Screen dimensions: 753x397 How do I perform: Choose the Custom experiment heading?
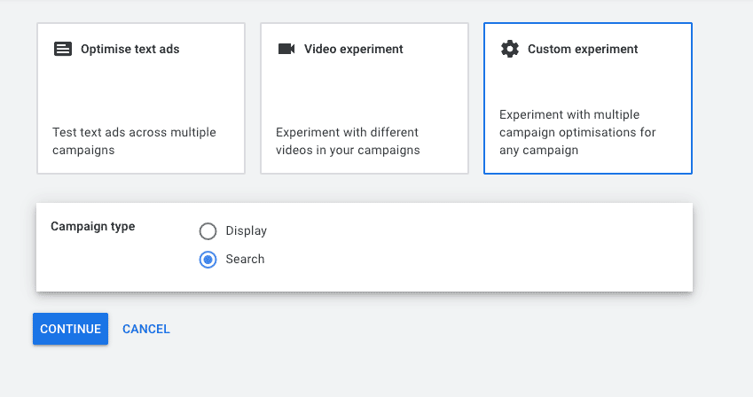coord(583,49)
